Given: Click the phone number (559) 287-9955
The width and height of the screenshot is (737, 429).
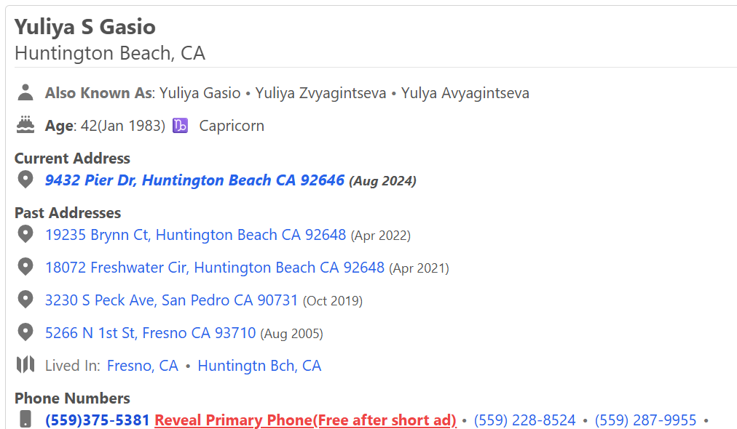Looking at the screenshot, I should tap(645, 420).
